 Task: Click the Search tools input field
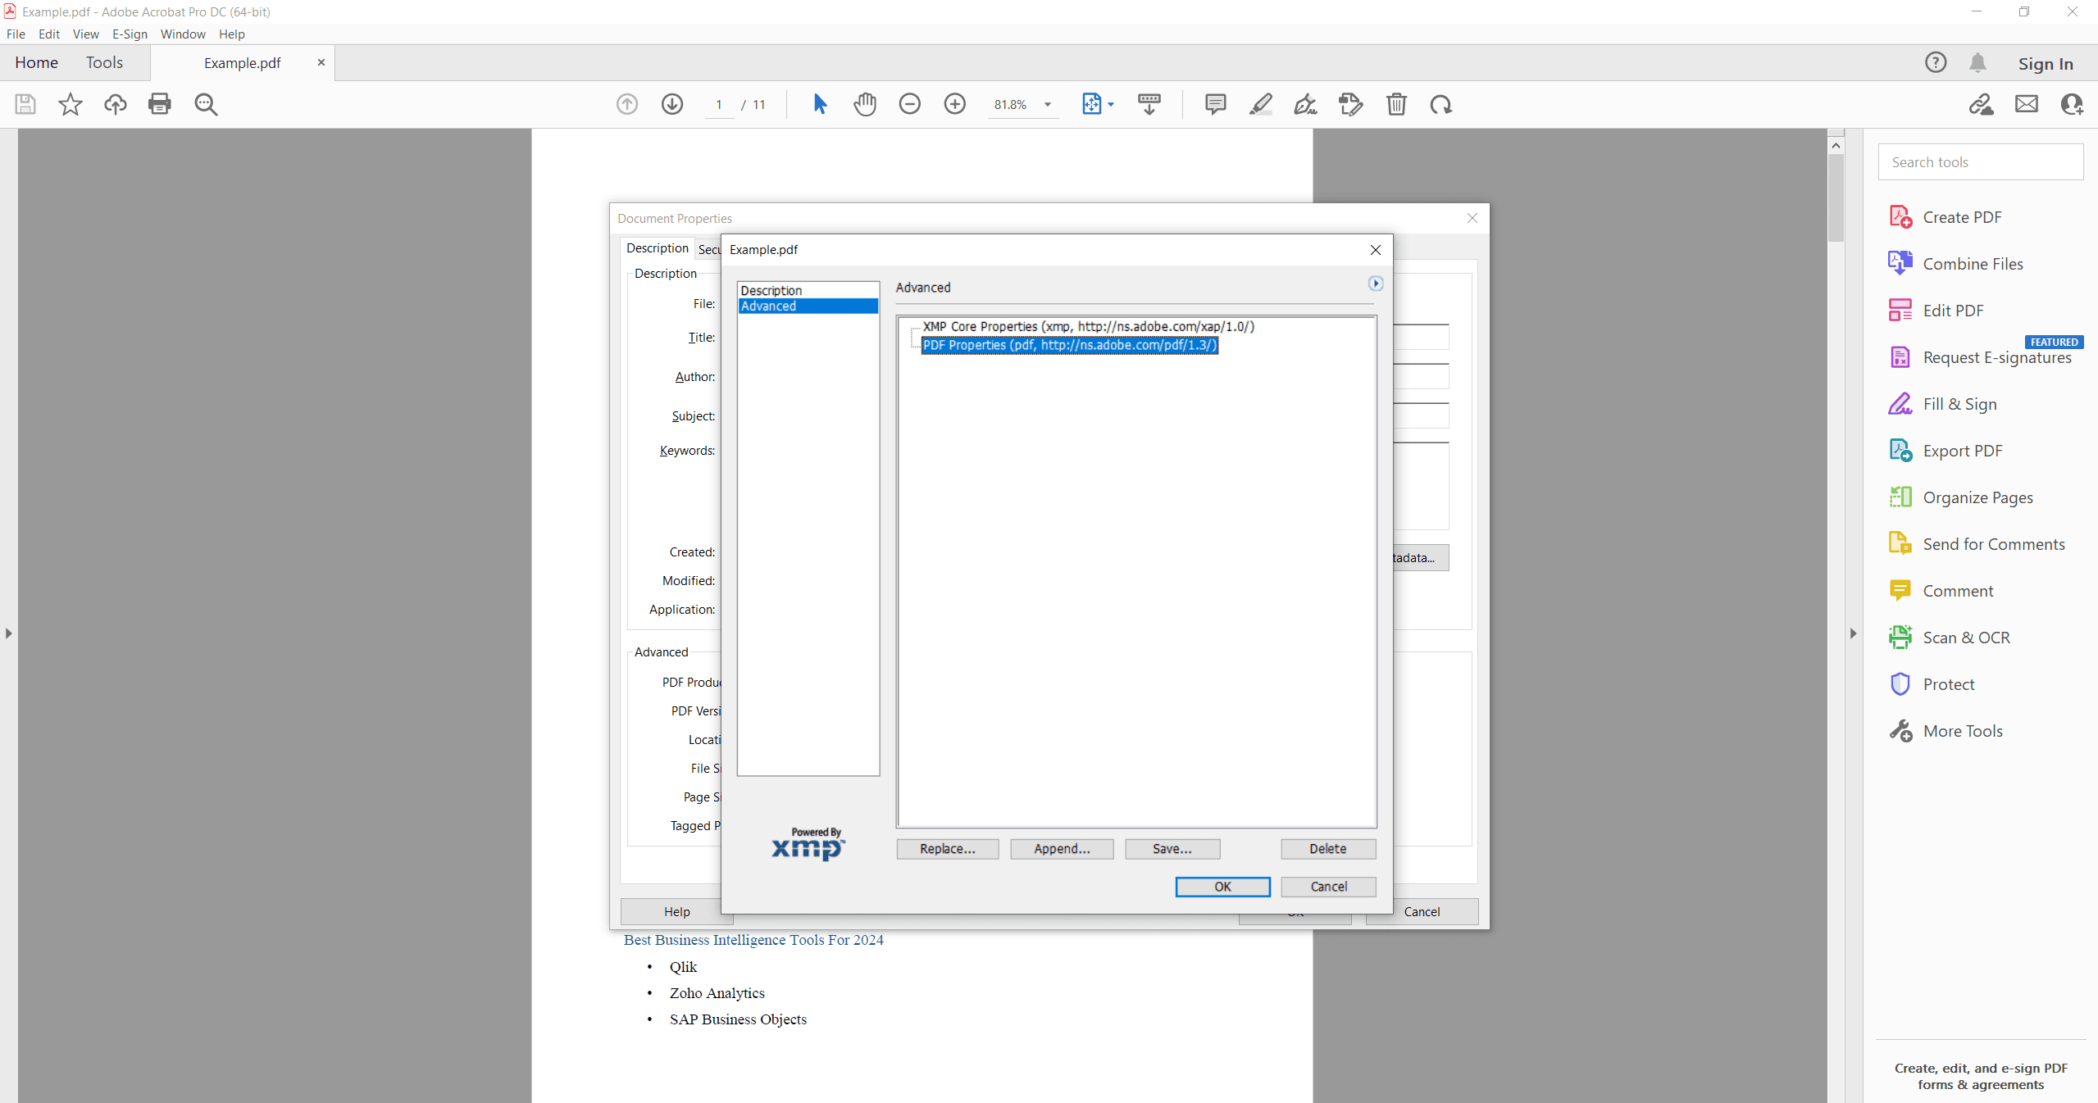click(x=1981, y=162)
